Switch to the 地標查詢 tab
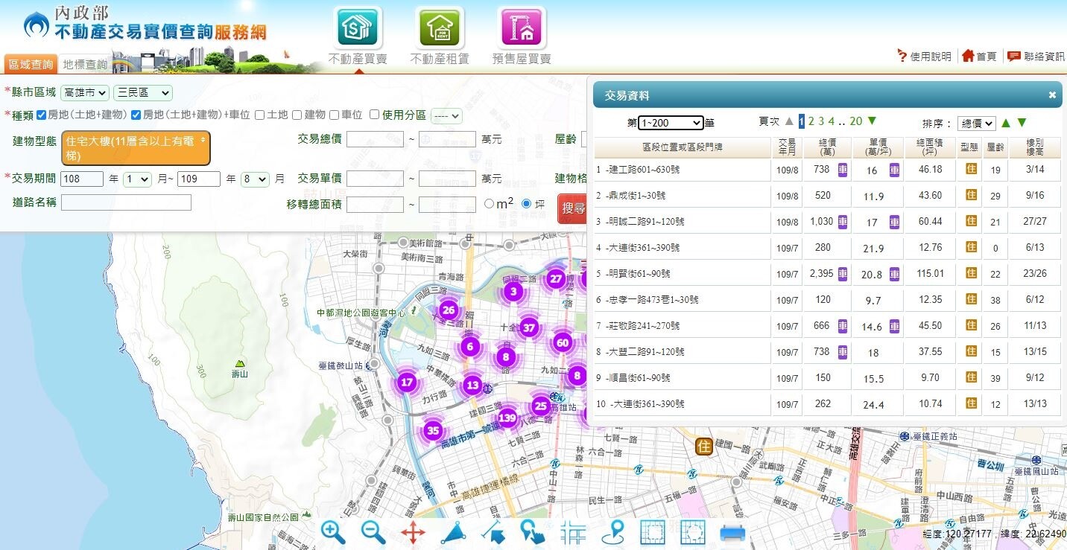Image resolution: width=1067 pixels, height=550 pixels. pos(85,65)
